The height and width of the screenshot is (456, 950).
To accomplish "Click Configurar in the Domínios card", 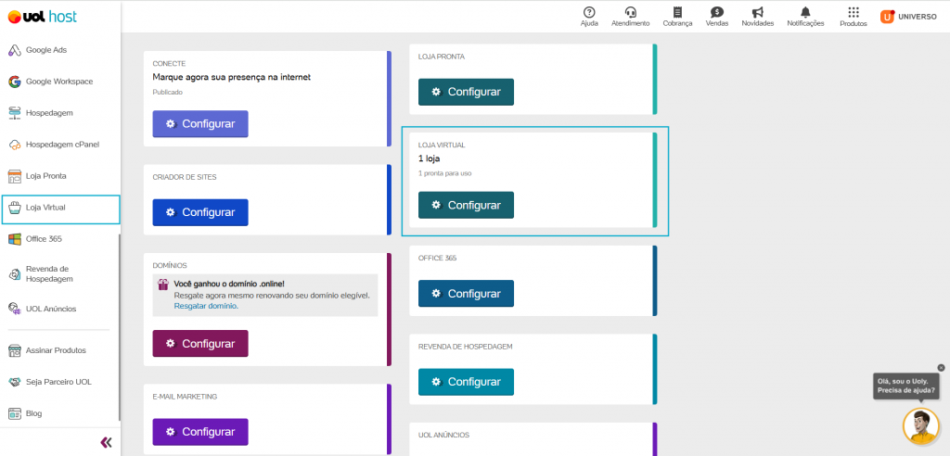I will coord(200,343).
